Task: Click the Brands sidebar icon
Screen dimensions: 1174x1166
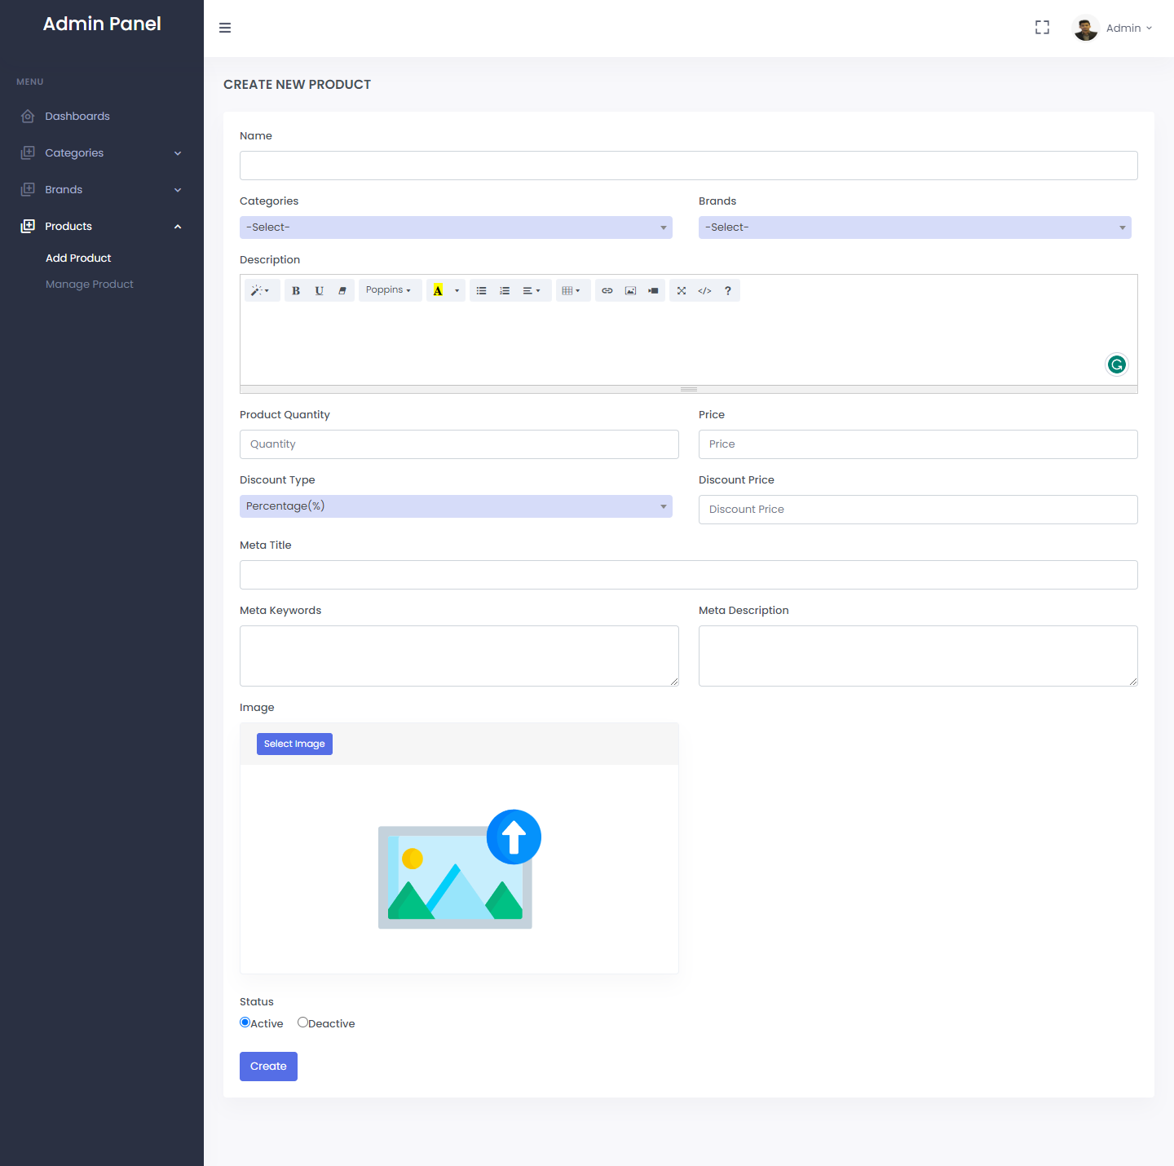Action: (x=28, y=189)
